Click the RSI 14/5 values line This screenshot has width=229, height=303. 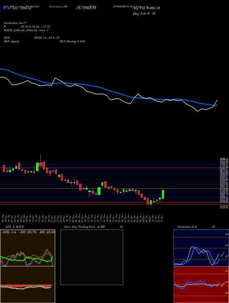coord(27,27)
